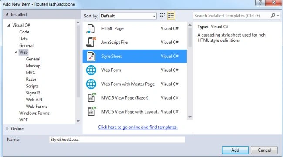Click link to find templates online
Image resolution: width=283 pixels, height=157 pixels.
(138, 127)
